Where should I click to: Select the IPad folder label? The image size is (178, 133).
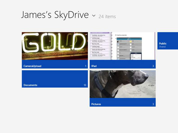coord(94,66)
